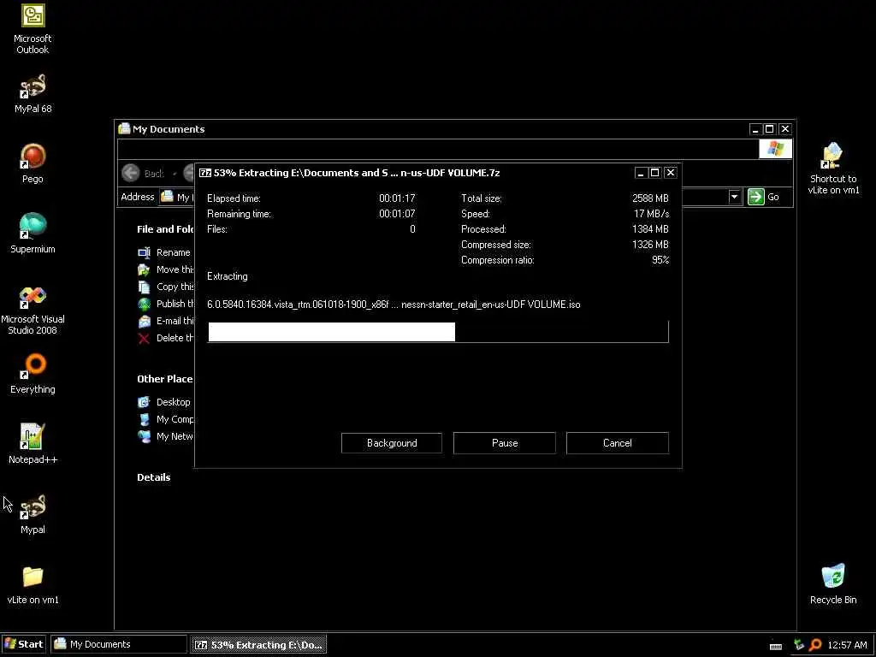Maximize the 7z extraction dialog
Image resolution: width=876 pixels, height=657 pixels.
654,173
